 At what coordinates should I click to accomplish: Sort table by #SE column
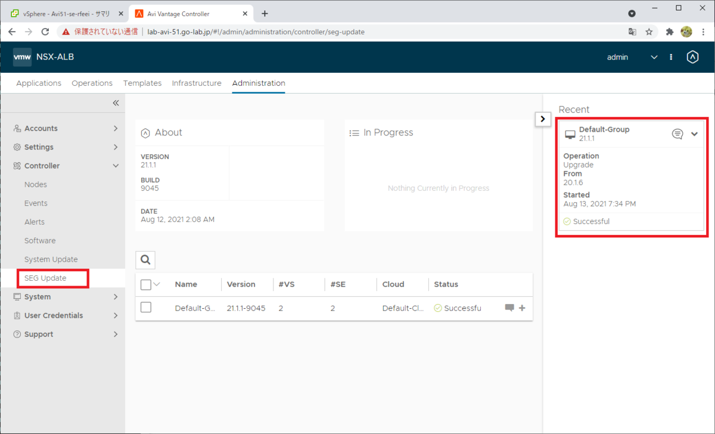[338, 284]
